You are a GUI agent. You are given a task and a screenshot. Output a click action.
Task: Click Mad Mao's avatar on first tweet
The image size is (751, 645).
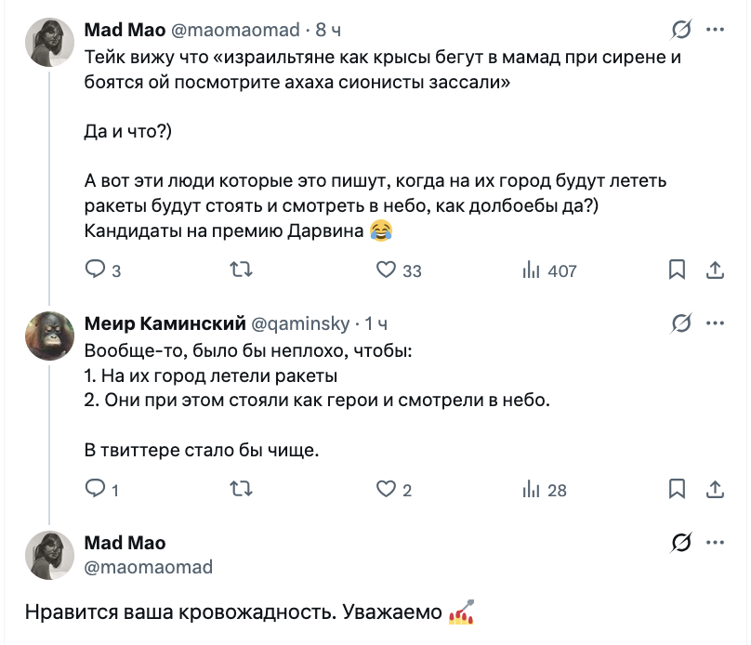coord(49,43)
